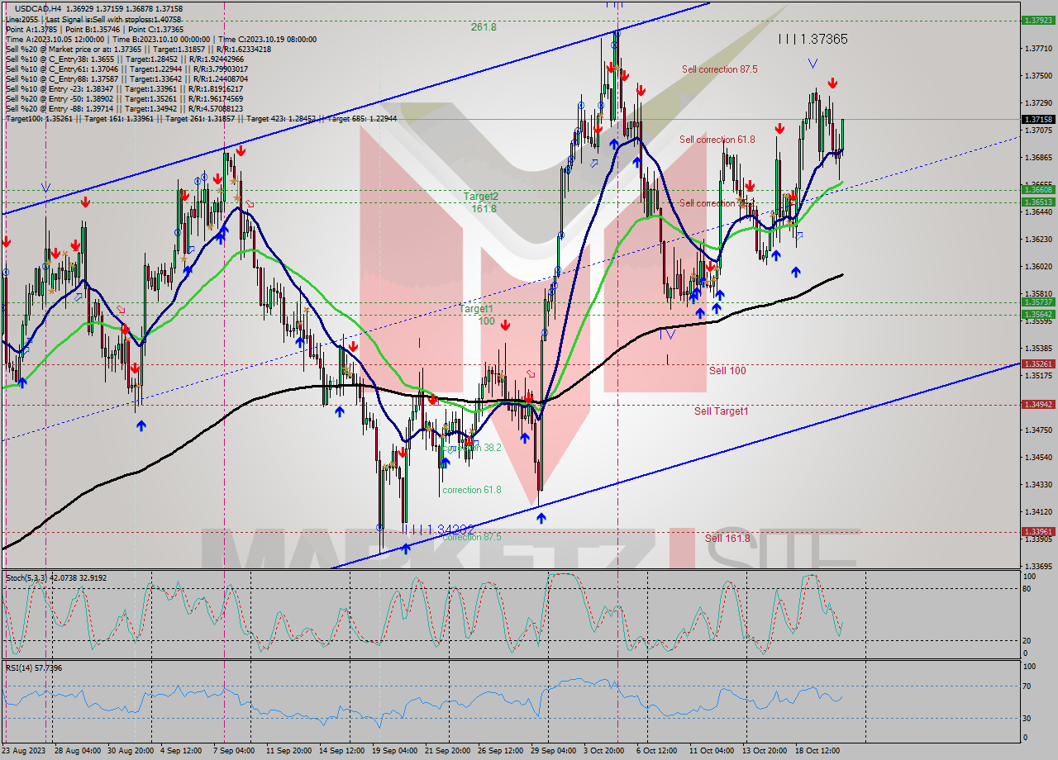This screenshot has height=760, width=1058.
Task: Click '11 Oct 04:00' on the time axis
Action: click(712, 752)
